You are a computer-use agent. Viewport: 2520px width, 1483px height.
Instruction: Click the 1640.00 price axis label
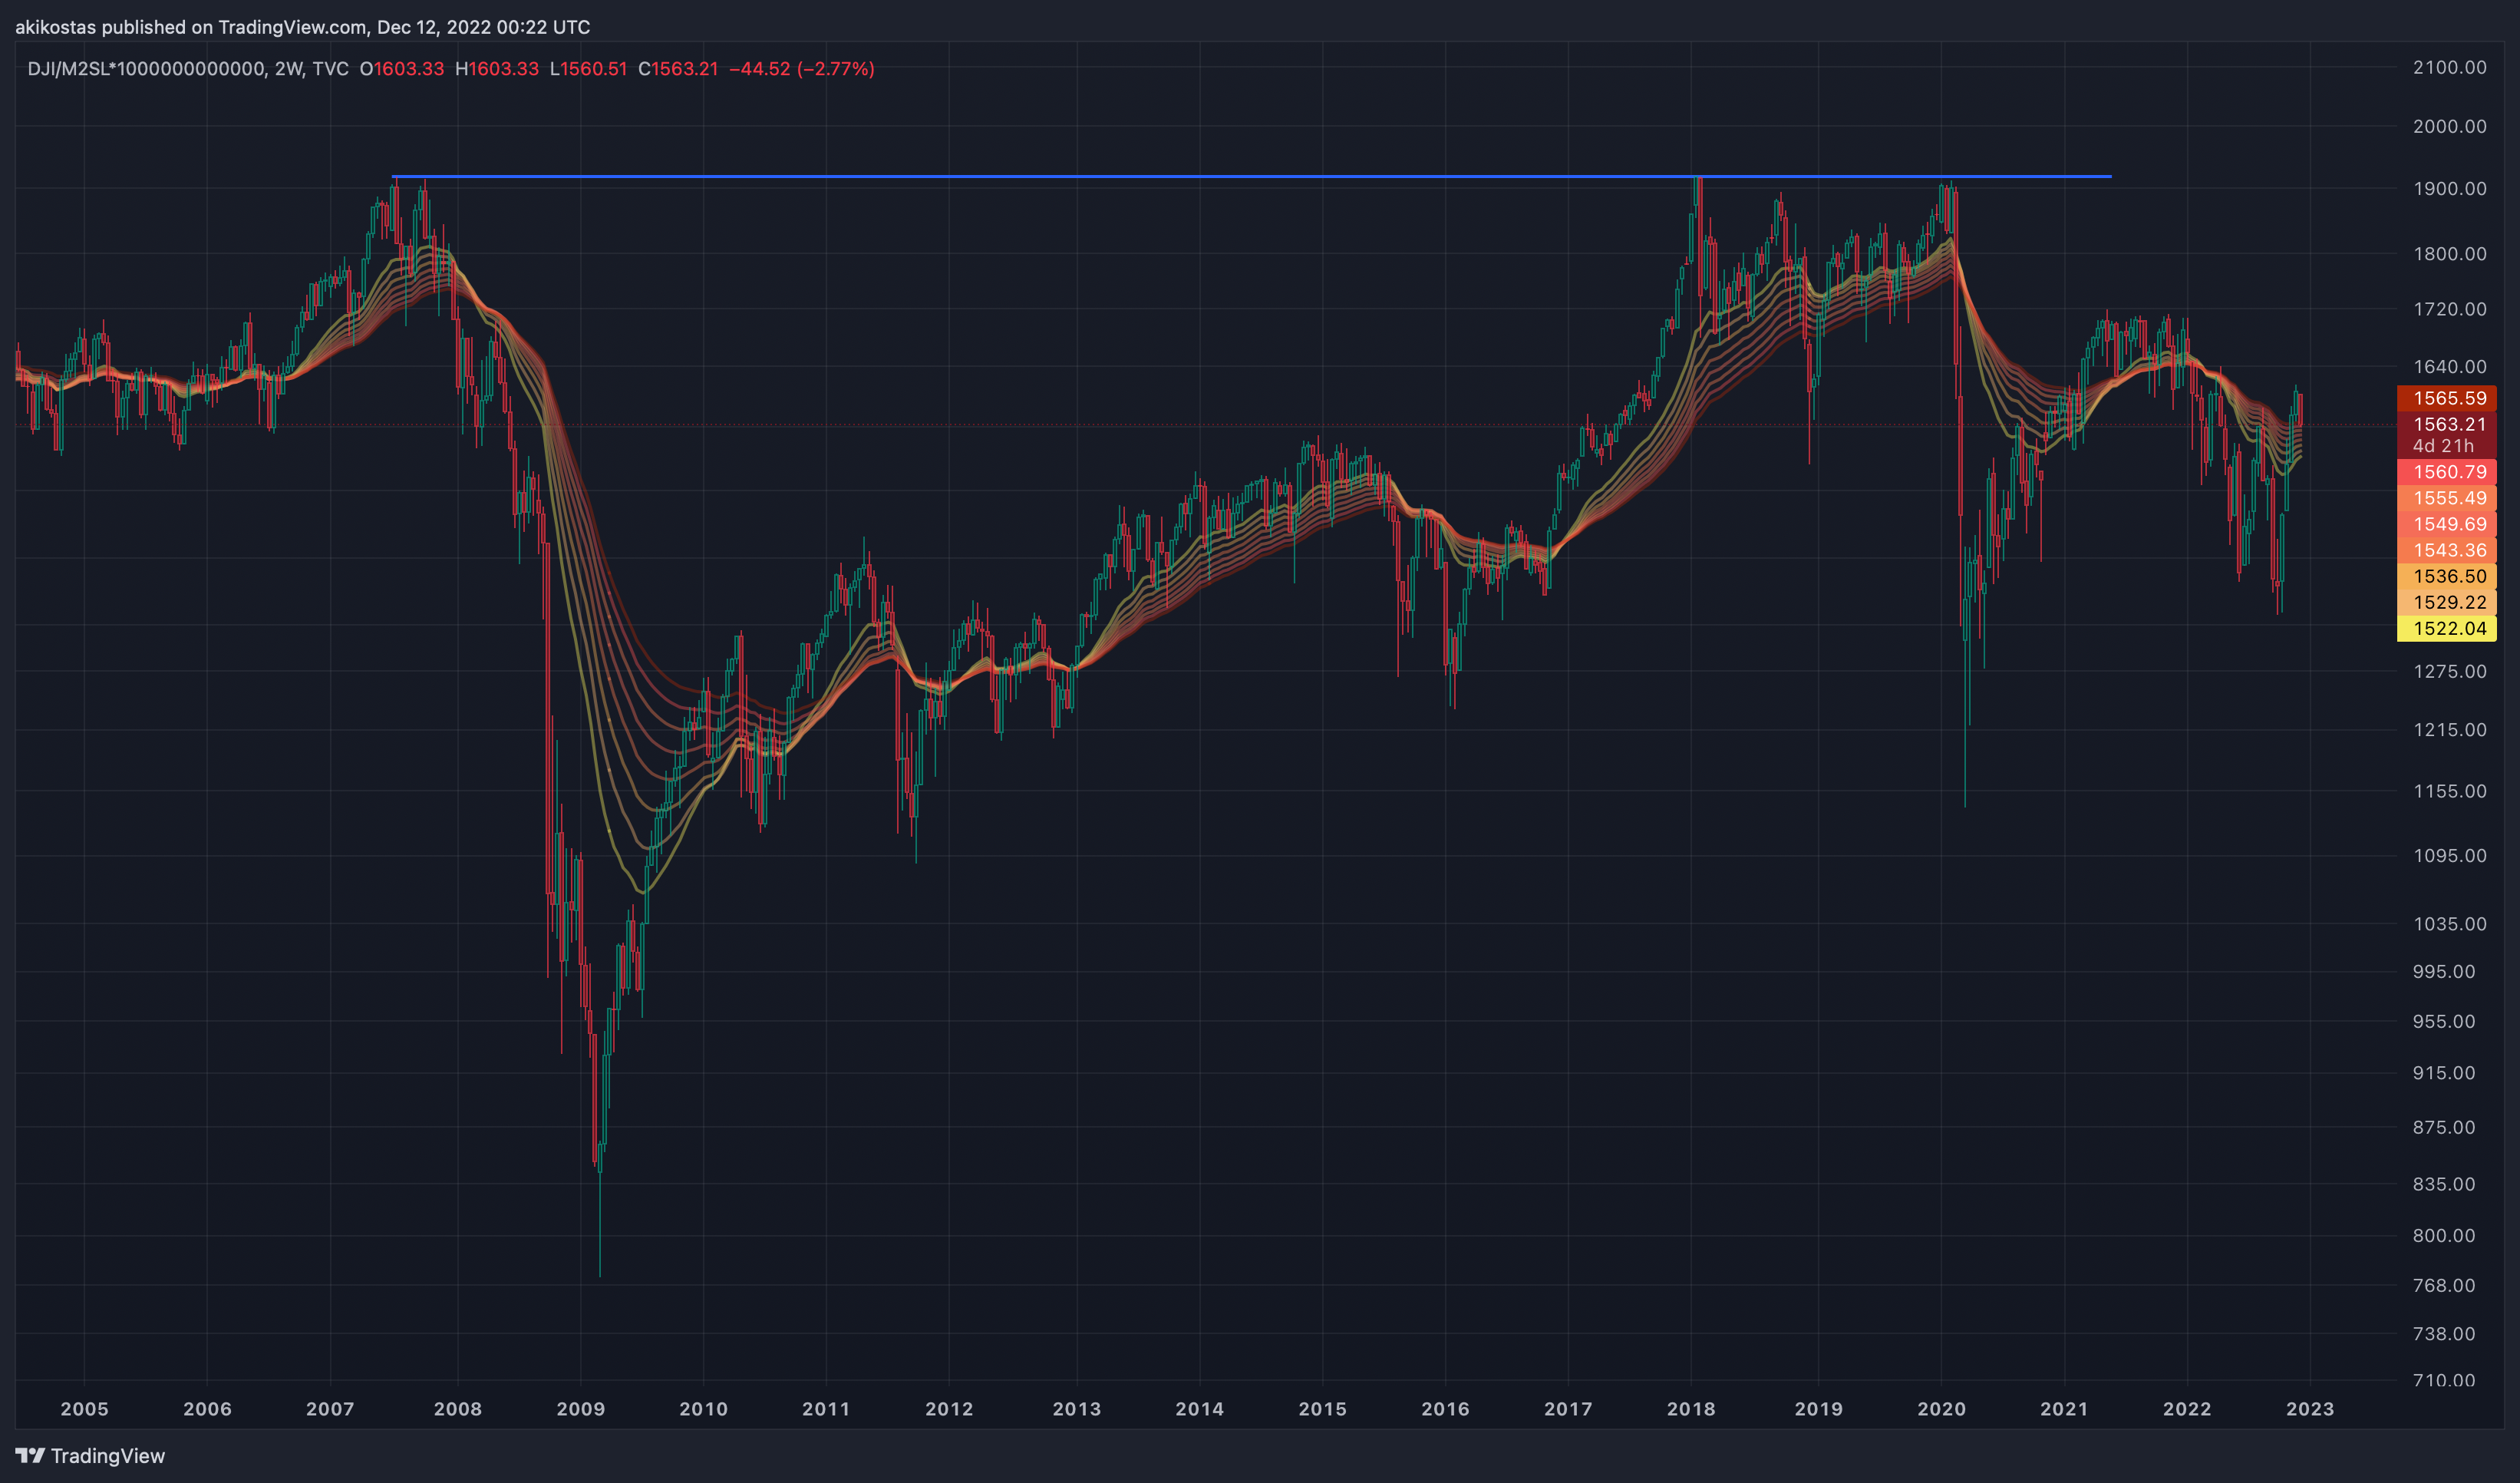click(x=2449, y=367)
